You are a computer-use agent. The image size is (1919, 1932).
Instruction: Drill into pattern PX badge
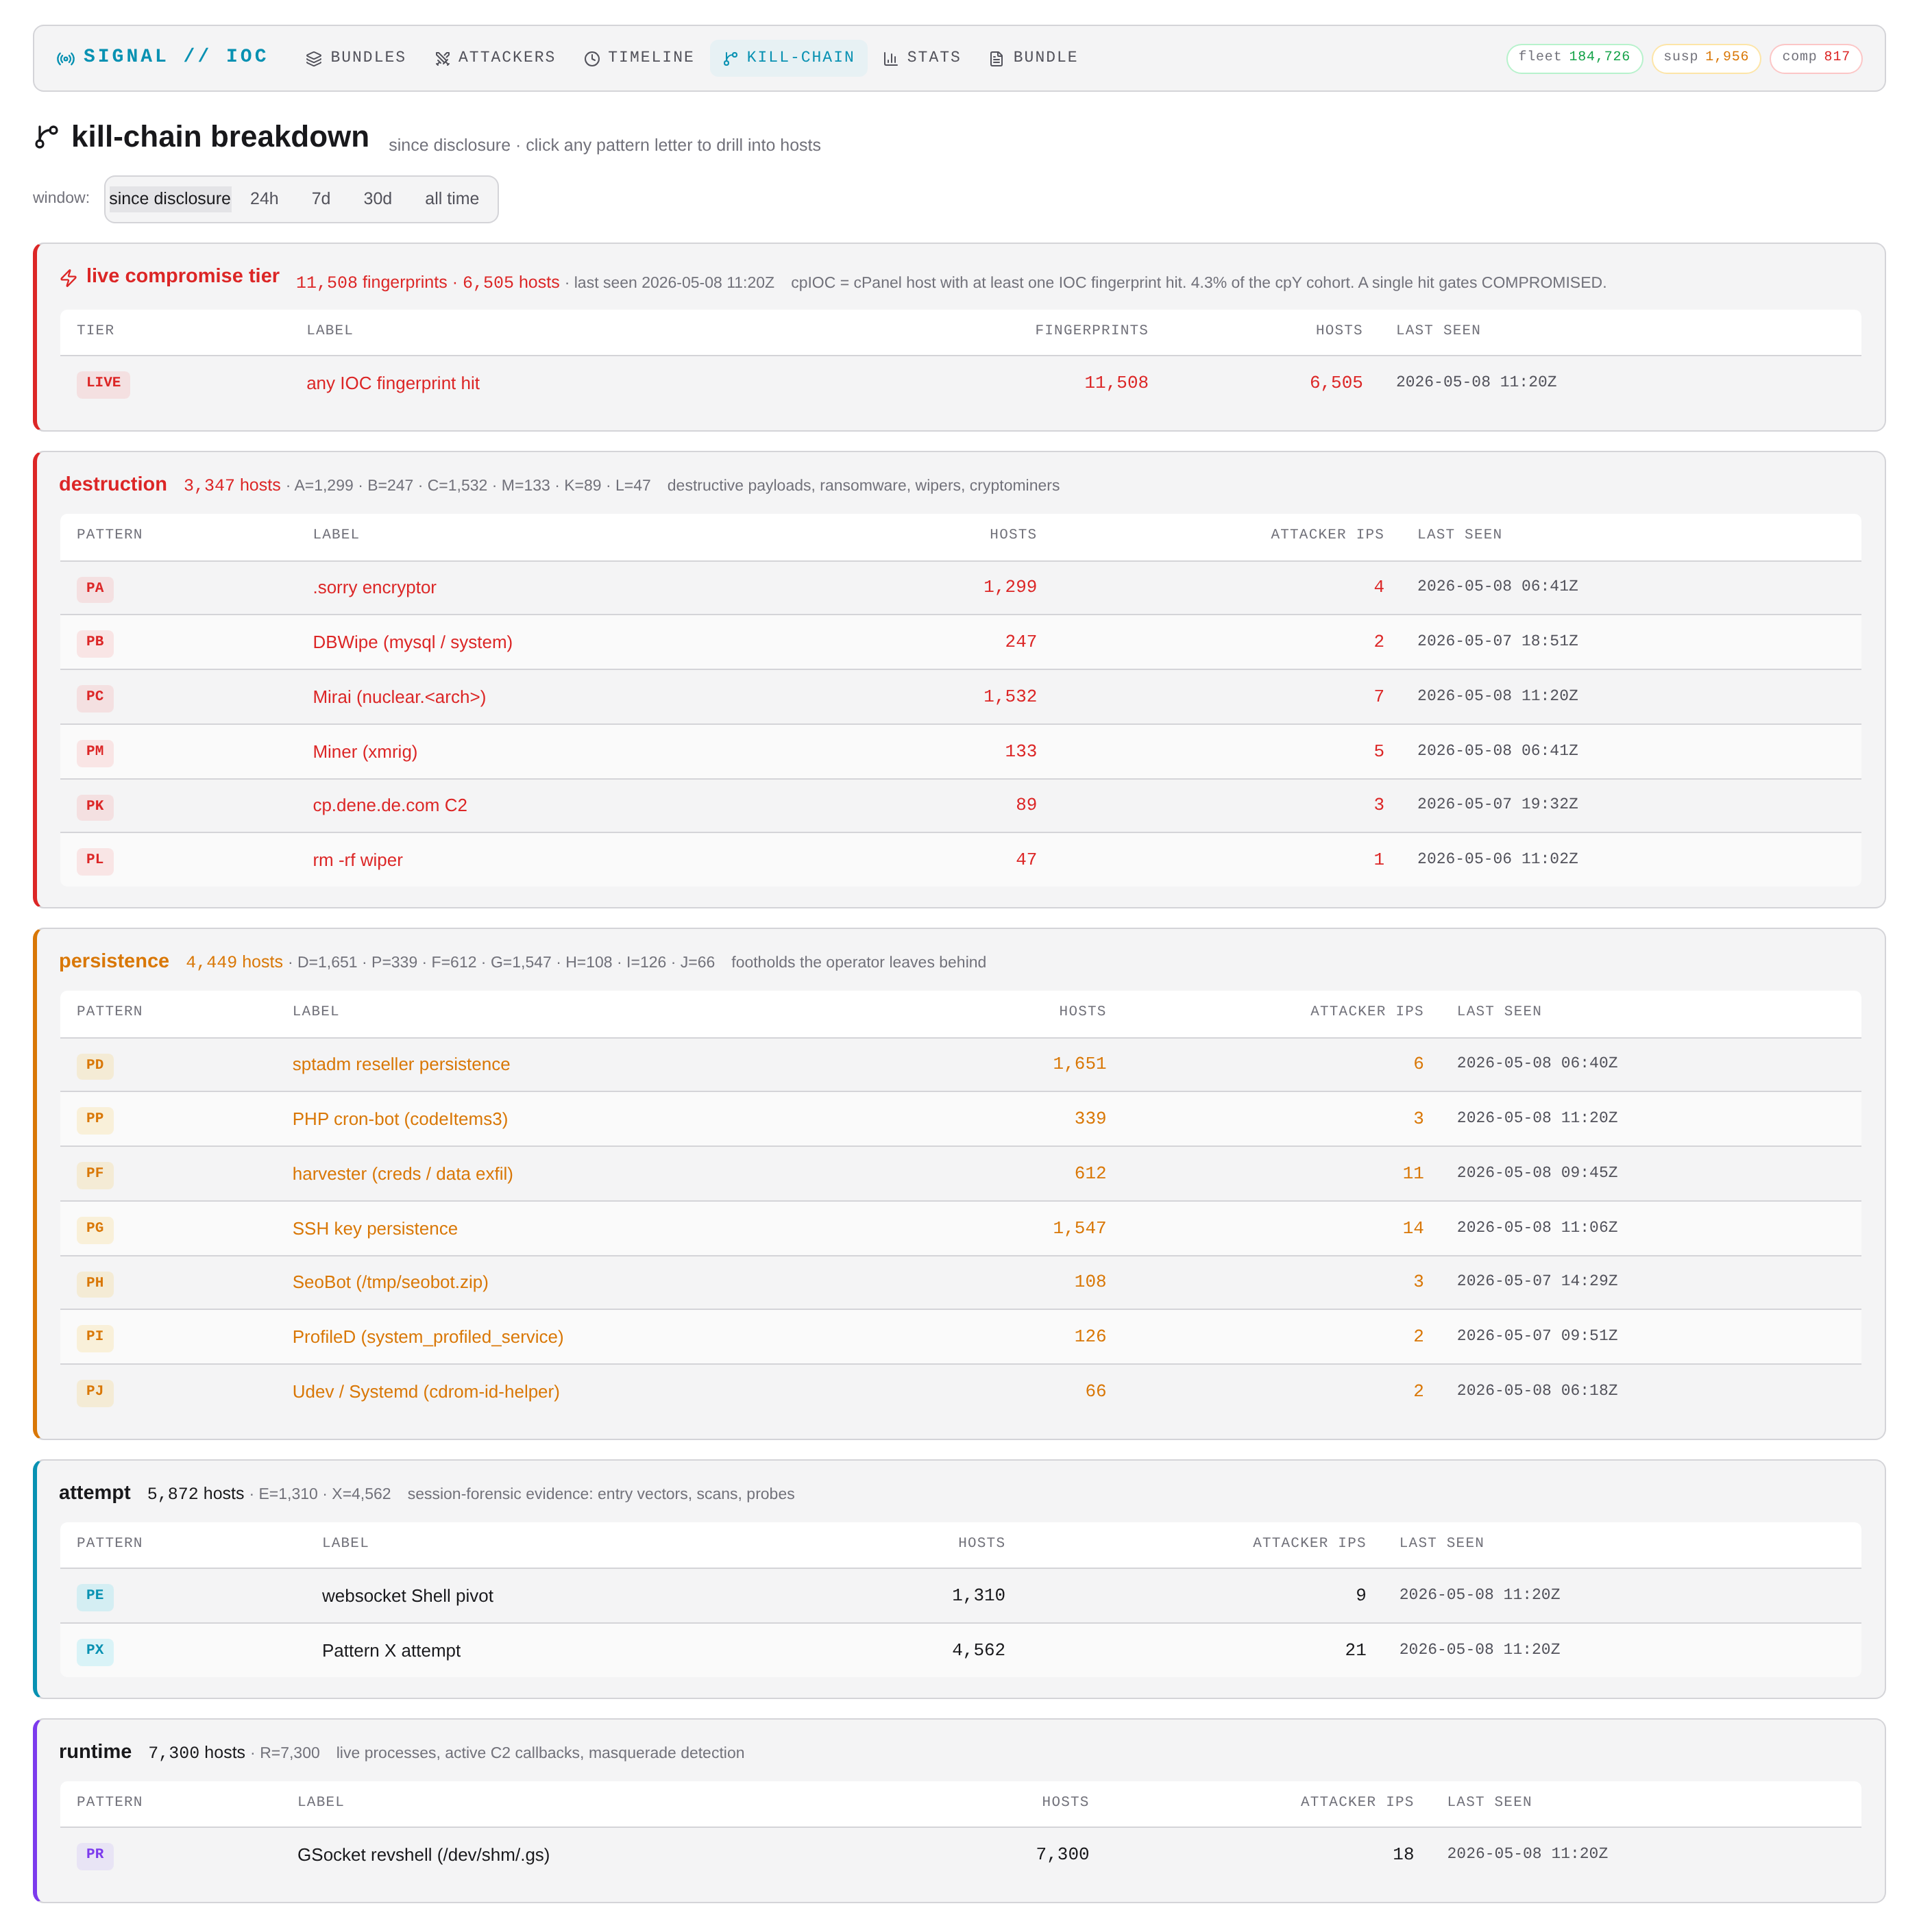95,1652
